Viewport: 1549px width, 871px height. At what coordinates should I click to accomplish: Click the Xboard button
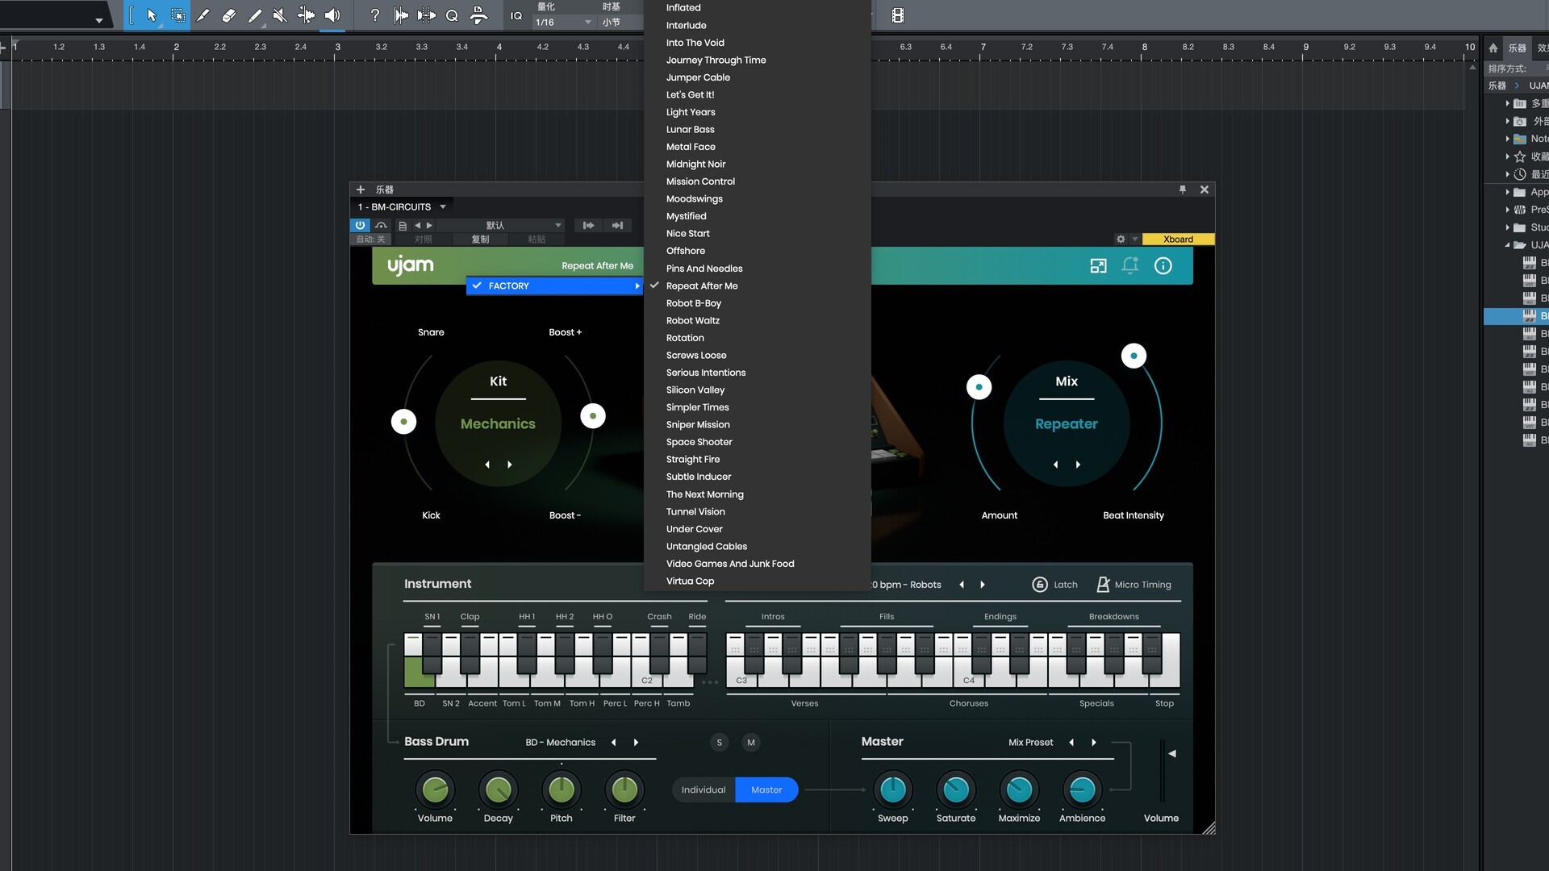pos(1178,240)
